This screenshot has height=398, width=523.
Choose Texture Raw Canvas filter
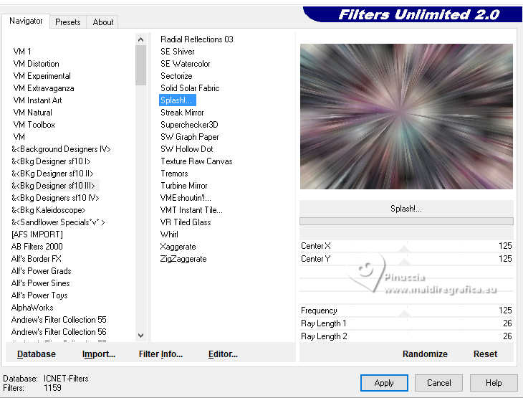pos(196,161)
